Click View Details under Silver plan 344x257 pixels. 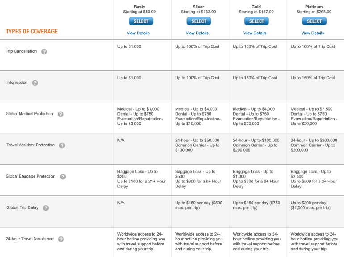[197, 33]
